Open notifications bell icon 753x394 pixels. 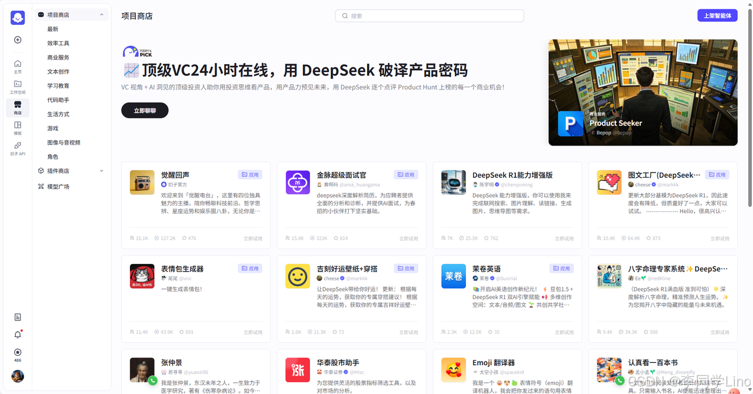pyautogui.click(x=18, y=335)
